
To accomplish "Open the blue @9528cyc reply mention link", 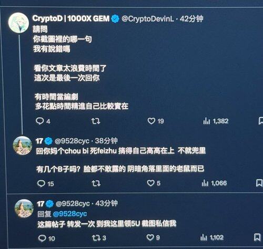I will pyautogui.click(x=70, y=214).
